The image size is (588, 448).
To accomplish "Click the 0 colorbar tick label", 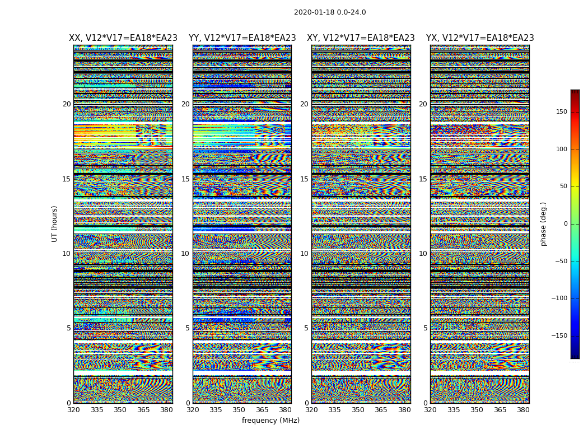I will pyautogui.click(x=566, y=224).
